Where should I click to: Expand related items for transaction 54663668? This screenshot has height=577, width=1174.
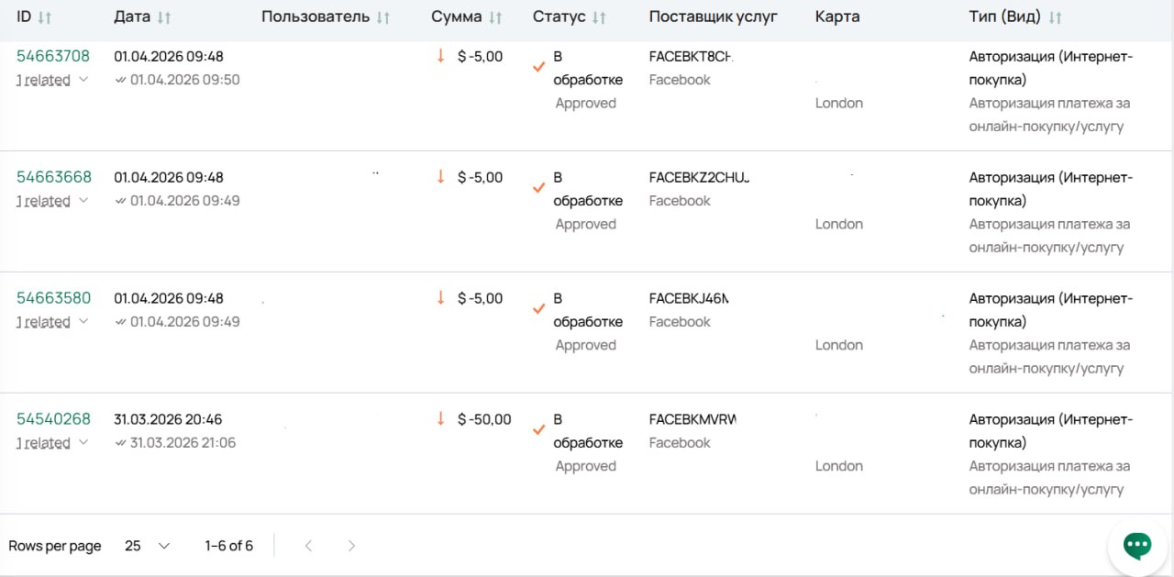coord(83,201)
